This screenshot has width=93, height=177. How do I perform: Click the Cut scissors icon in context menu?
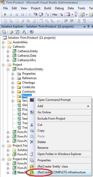(32, 125)
